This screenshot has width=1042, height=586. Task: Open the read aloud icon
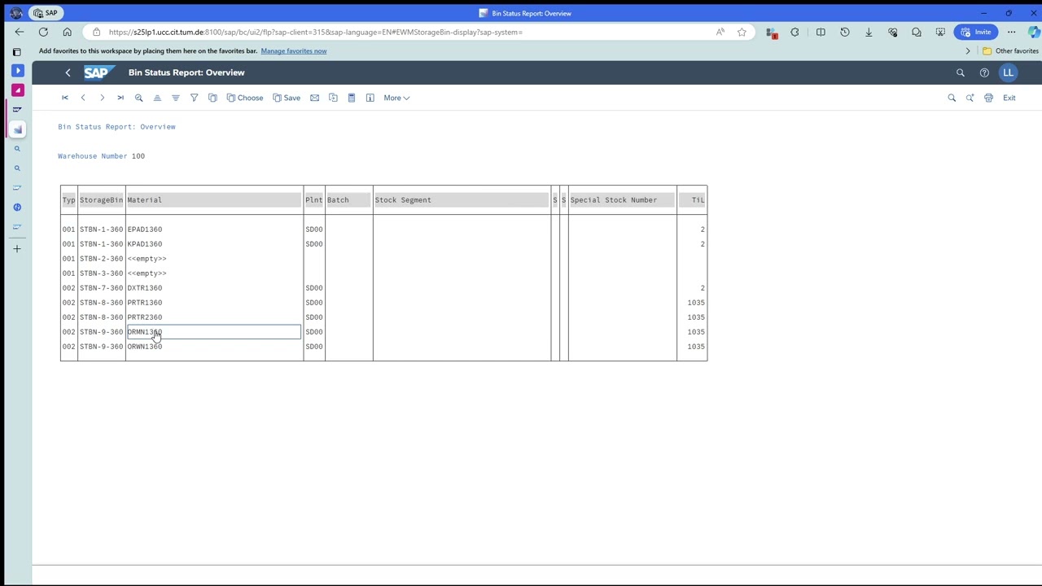720,32
